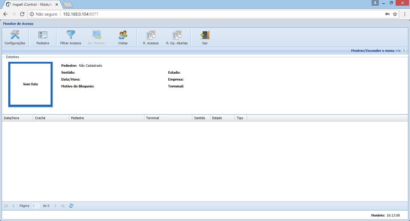410x221 pixels.
Task: Open the R. Acessos report icon
Action: pos(151,35)
